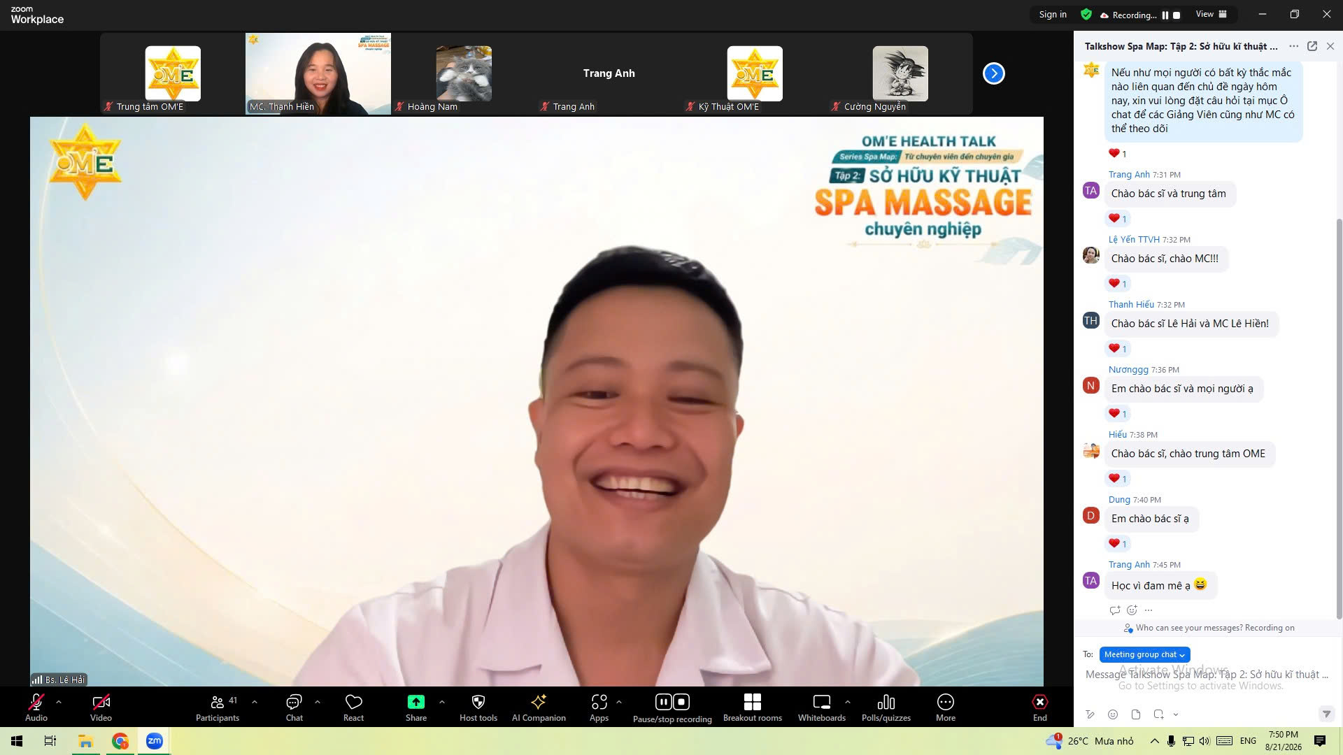1343x755 pixels.
Task: Select MC. Thanh Hiền video thumbnail
Action: (x=318, y=73)
